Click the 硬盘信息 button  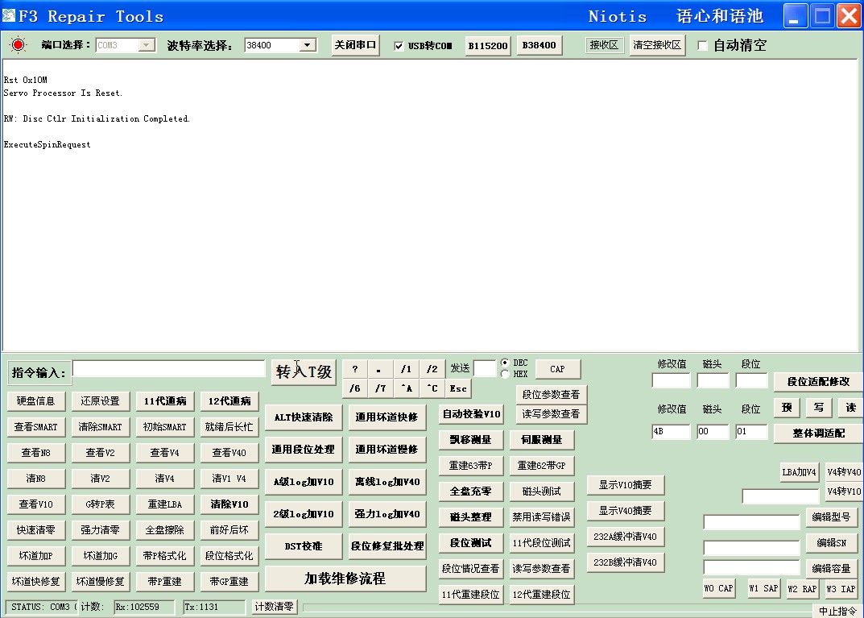pos(35,400)
